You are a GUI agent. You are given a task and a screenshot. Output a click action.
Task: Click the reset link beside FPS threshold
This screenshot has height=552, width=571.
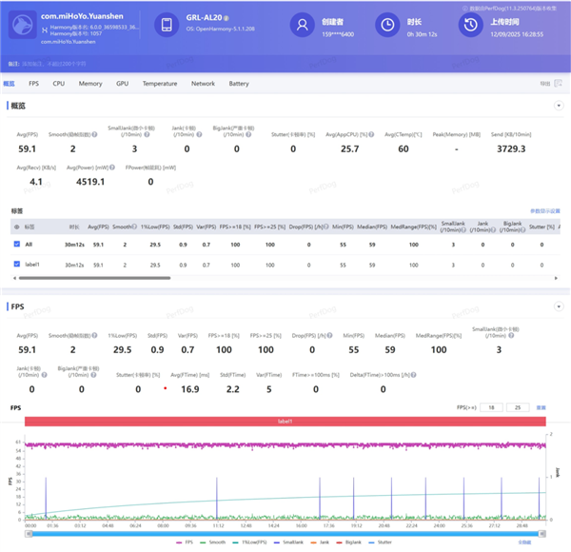[x=541, y=407]
